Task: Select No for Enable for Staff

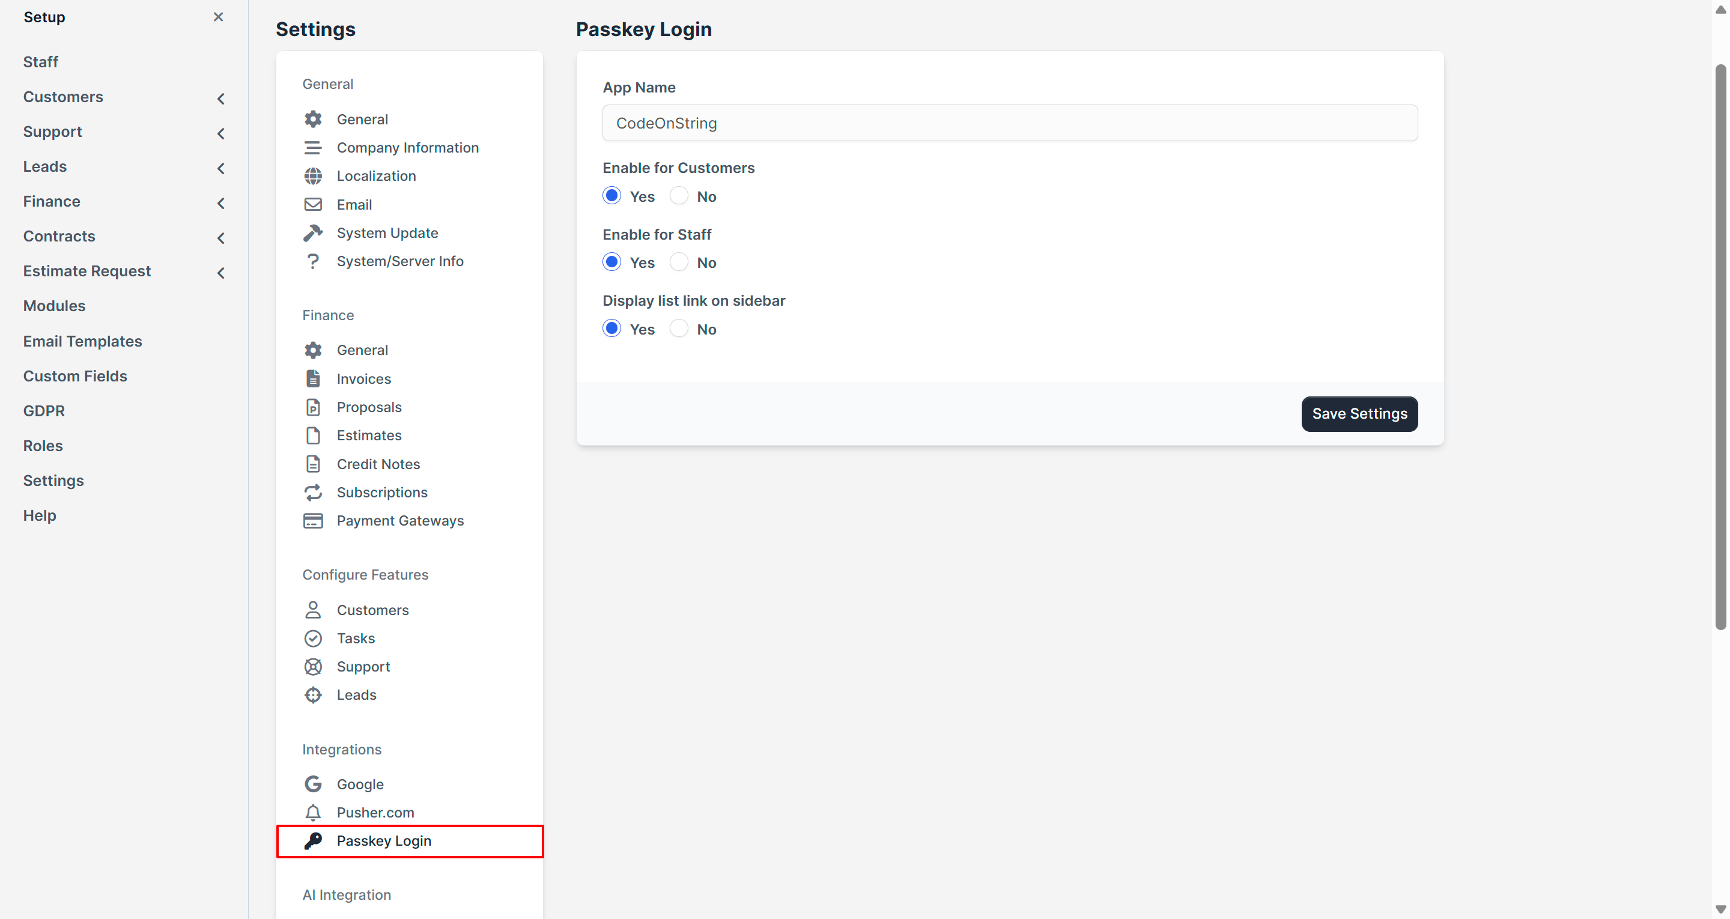Action: (679, 262)
